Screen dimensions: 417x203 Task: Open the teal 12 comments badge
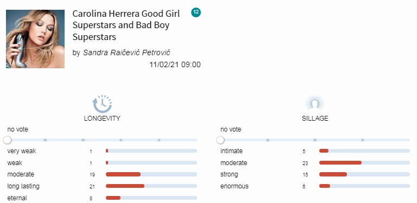click(196, 12)
